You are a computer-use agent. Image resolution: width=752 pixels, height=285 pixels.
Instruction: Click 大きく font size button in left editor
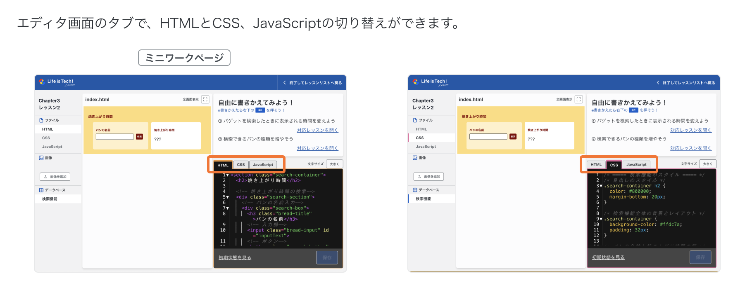[x=334, y=164]
